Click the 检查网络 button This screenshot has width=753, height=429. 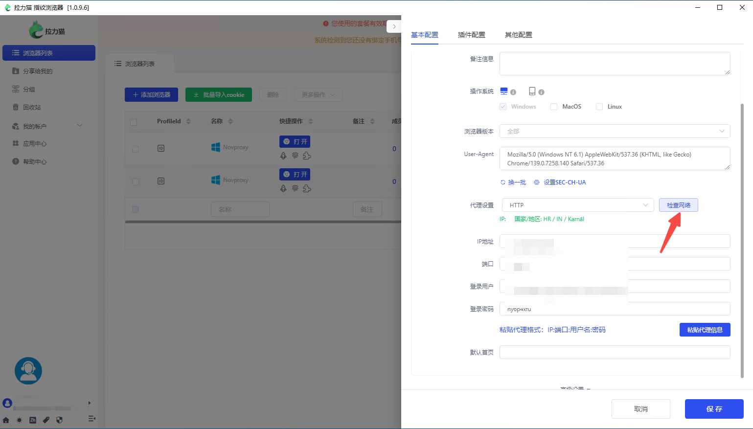point(678,205)
